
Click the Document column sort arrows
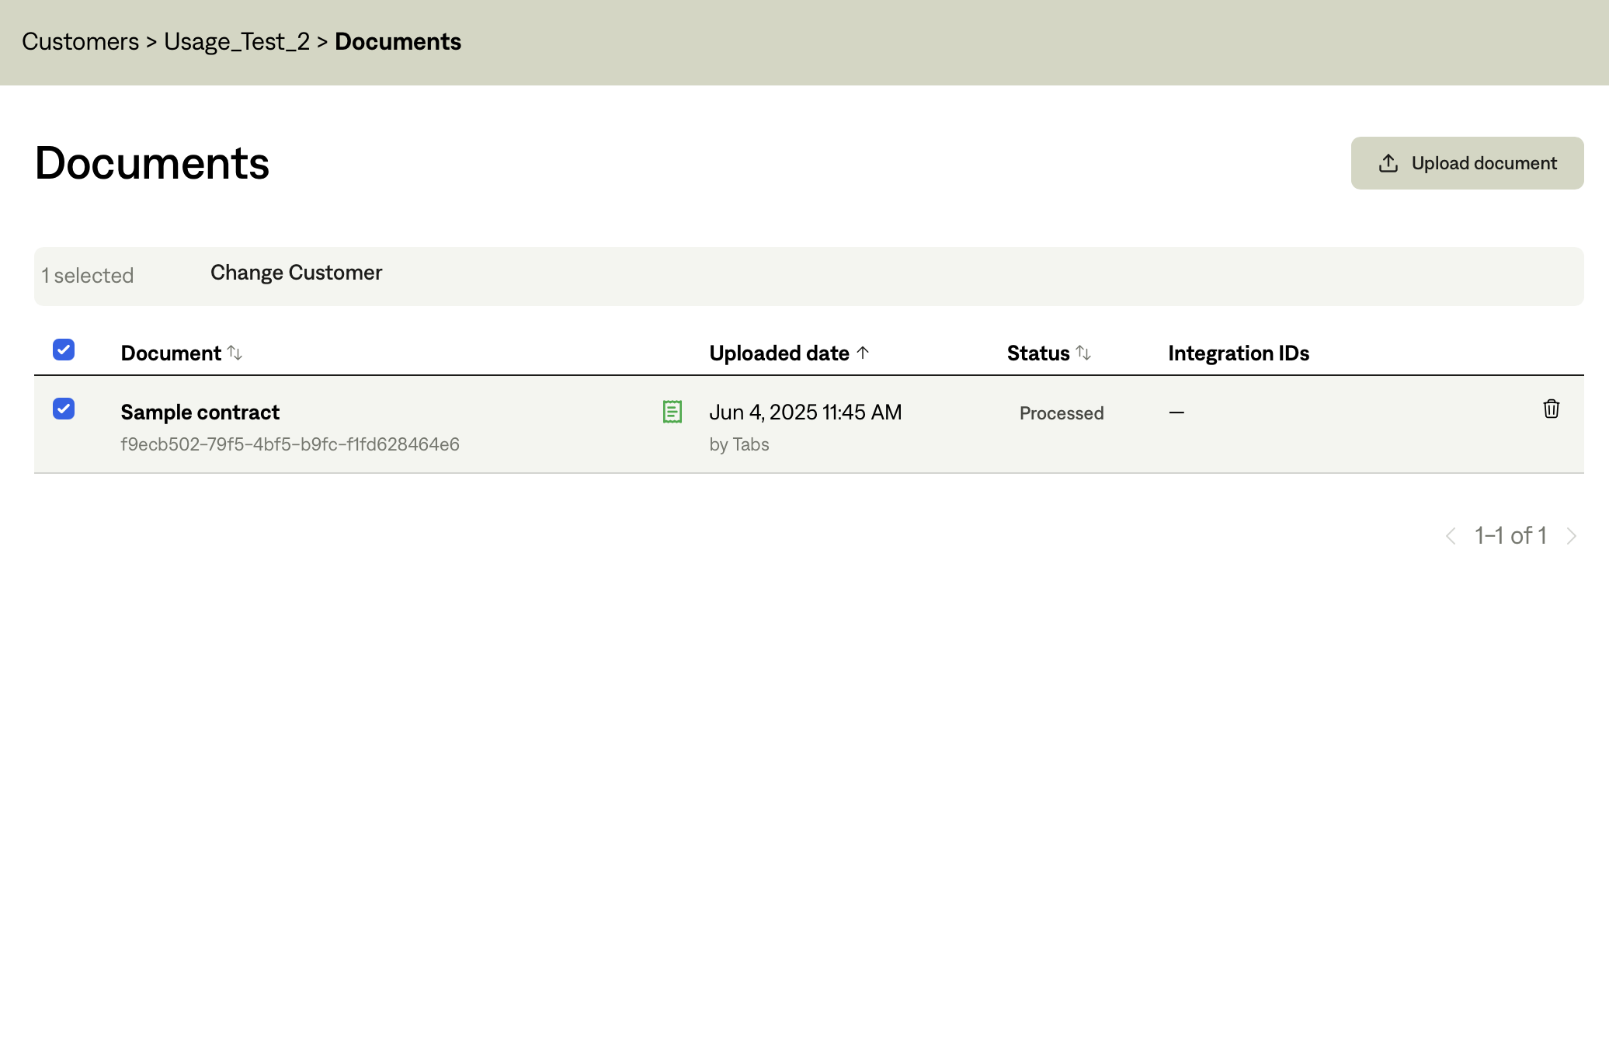pyautogui.click(x=235, y=353)
